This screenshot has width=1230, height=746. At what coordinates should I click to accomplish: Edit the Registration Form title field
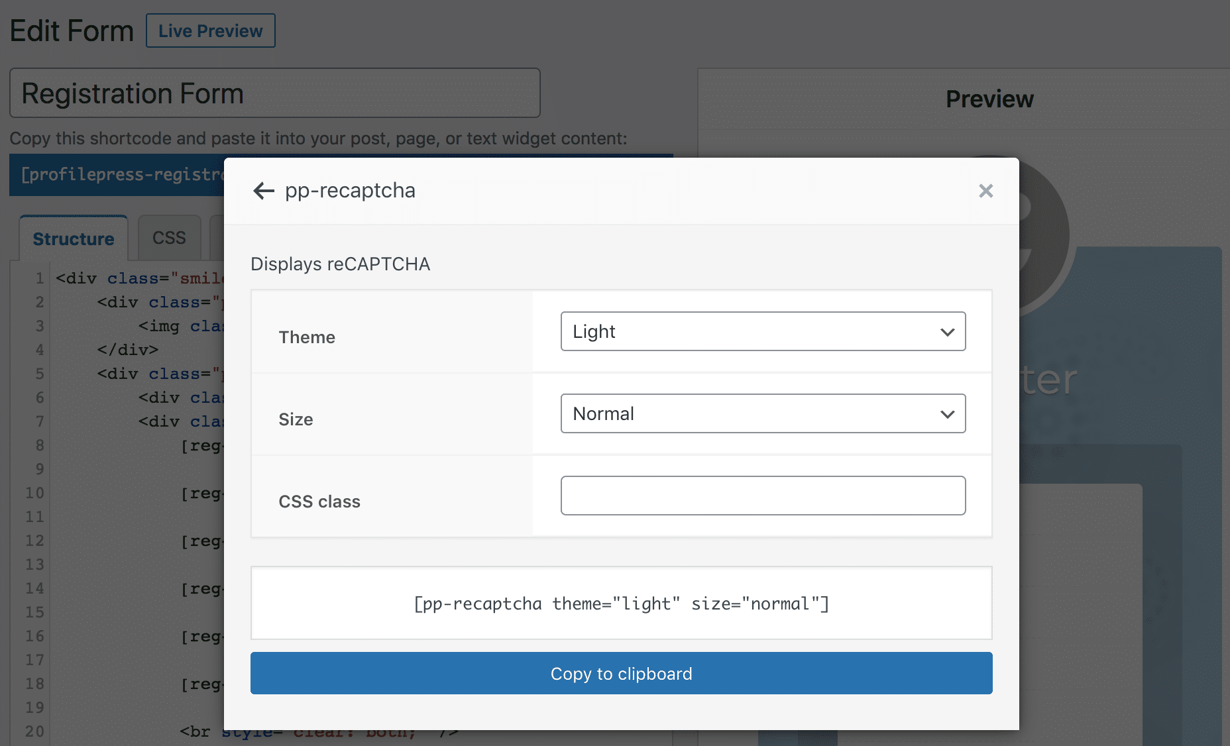click(x=275, y=93)
